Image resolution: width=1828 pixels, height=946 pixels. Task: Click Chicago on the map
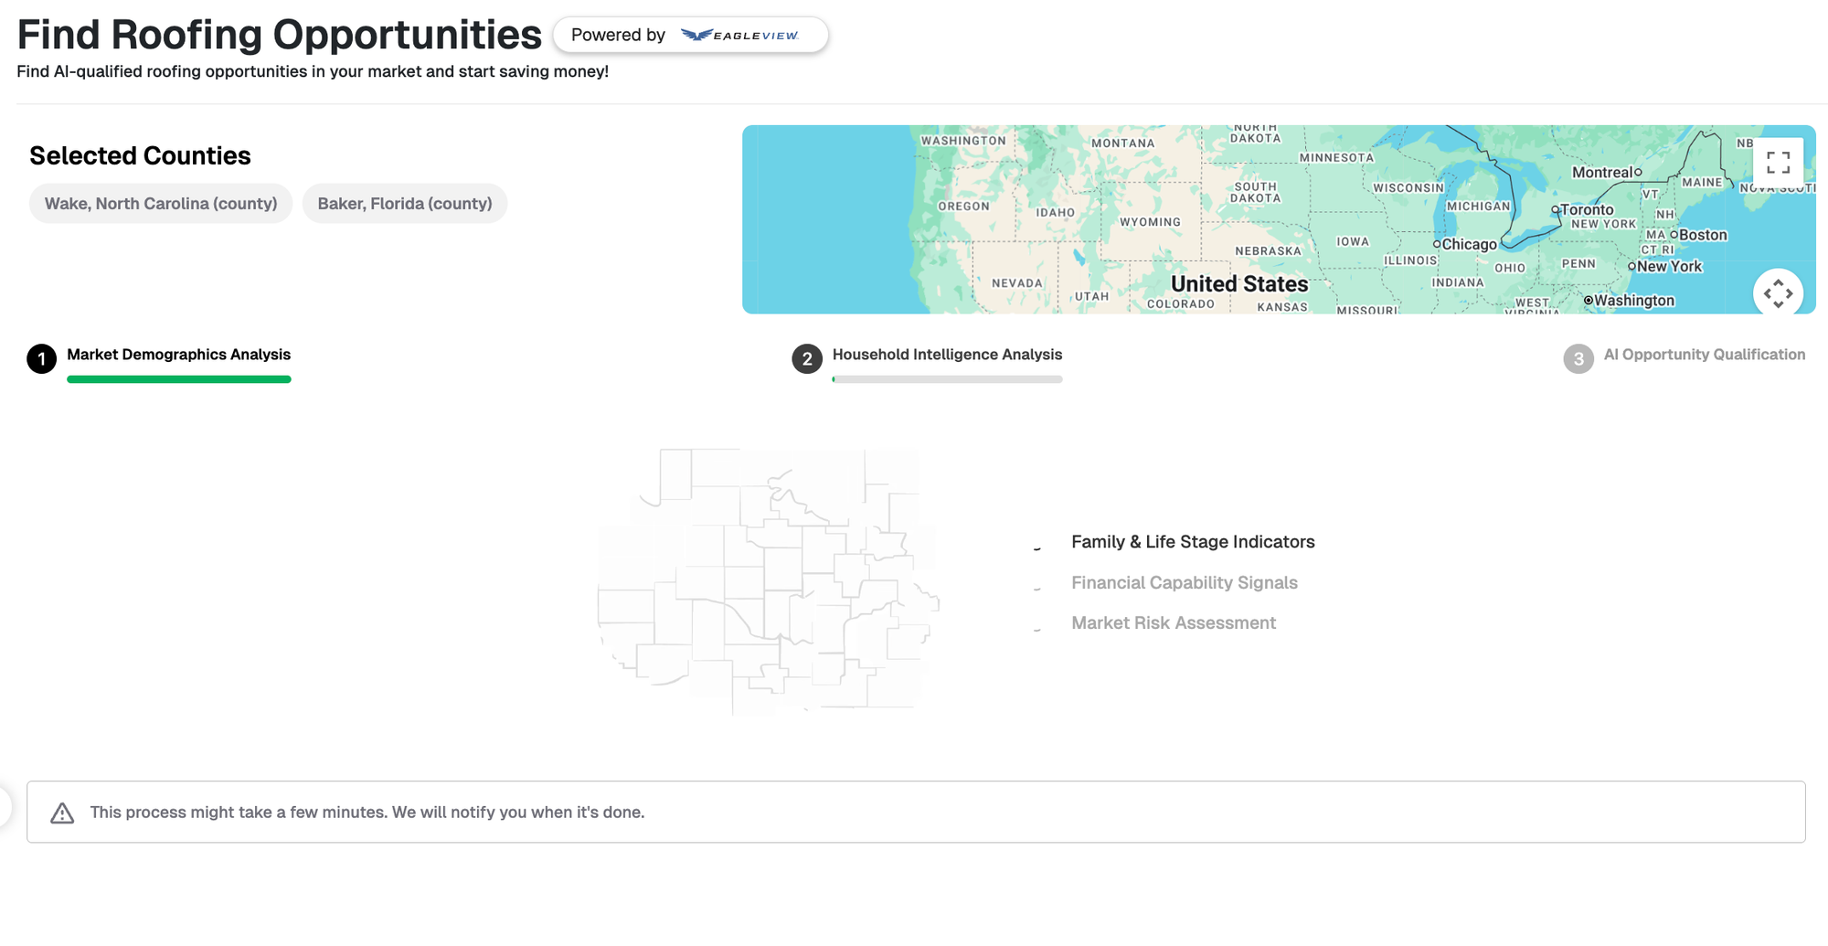tap(1468, 244)
